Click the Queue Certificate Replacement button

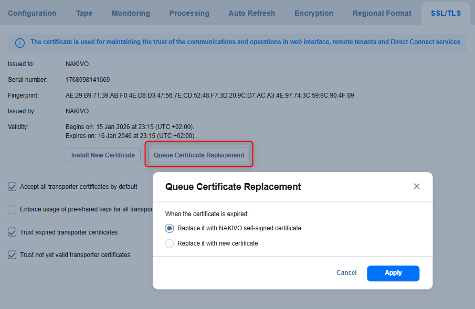(x=199, y=155)
